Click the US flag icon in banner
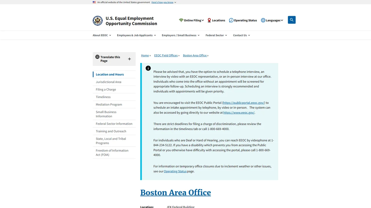This screenshot has height=208, width=371. click(x=94, y=2)
